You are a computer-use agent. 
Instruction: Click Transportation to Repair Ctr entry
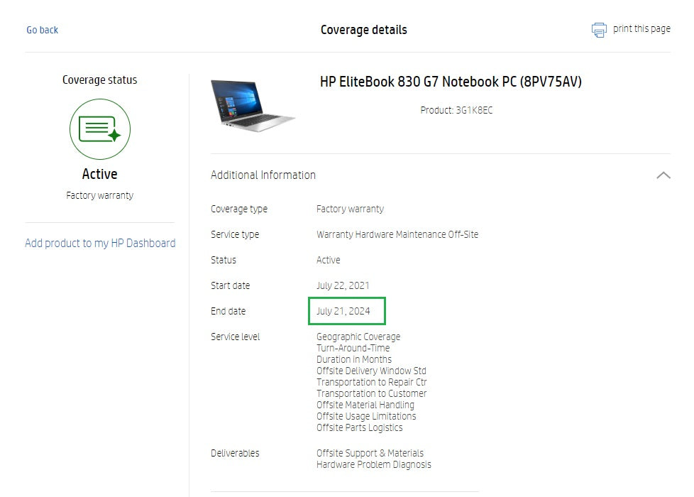pos(372,382)
